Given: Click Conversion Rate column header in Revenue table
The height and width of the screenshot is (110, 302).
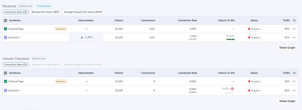Looking at the screenshot, I should tap(187, 20).
